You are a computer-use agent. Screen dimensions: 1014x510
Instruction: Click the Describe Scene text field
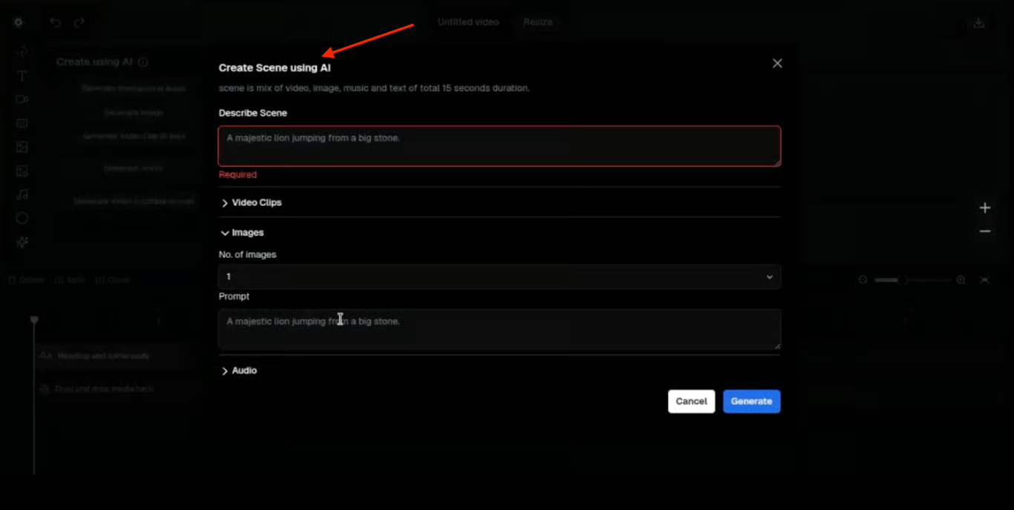coord(499,146)
